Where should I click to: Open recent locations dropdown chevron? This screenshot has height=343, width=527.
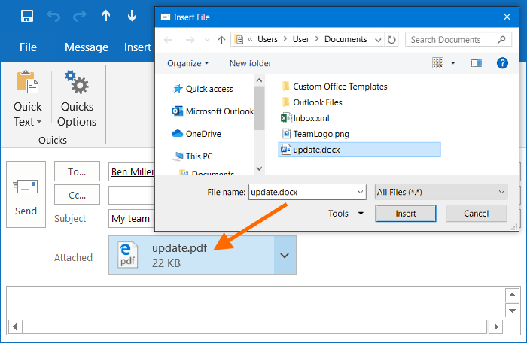[207, 40]
